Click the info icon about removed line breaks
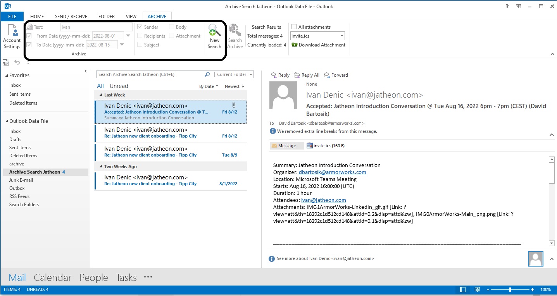This screenshot has height=296, width=557. pyautogui.click(x=273, y=131)
